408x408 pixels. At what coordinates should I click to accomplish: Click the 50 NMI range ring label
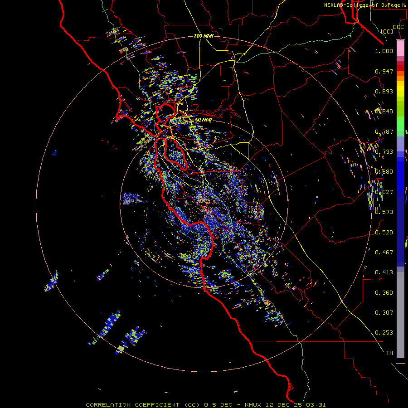coord(204,120)
